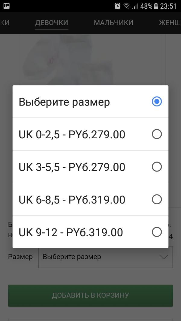
Task: Tap the cellular signal bars icon
Action: click(x=135, y=6)
